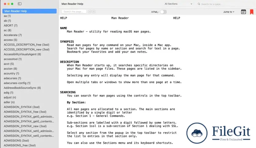Select the adler (n) entry
Screen dimensions: 256x148
tap(9, 102)
